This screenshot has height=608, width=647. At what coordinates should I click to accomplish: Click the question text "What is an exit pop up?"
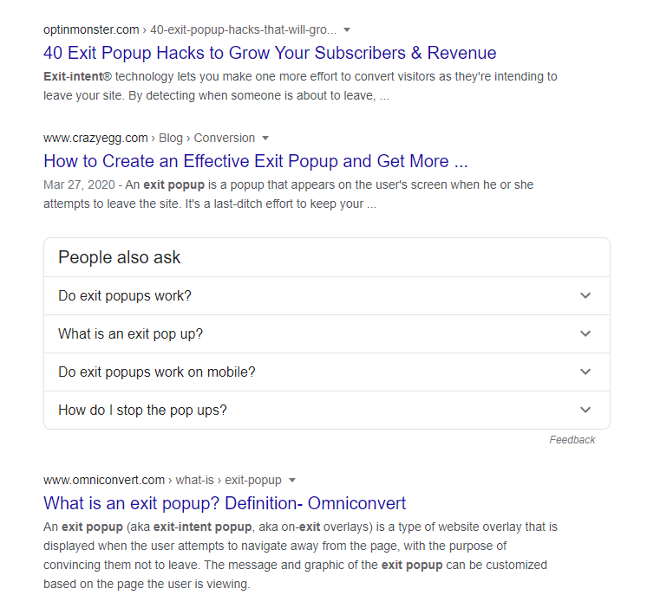[x=130, y=333]
